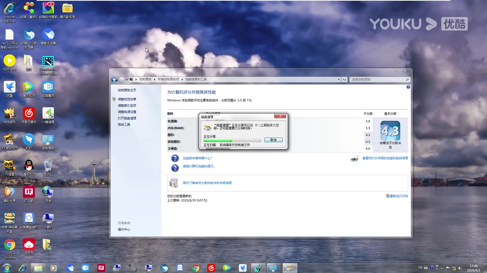This screenshot has width=487, height=273.
Task: Select the dy folder desktop icon
Action: click(x=48, y=247)
